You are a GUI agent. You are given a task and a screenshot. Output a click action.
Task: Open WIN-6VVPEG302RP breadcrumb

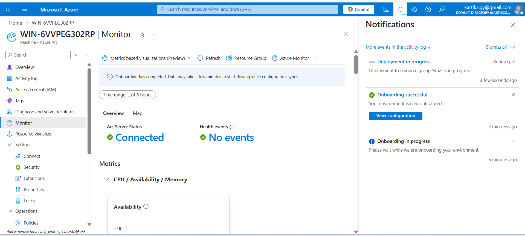(x=53, y=23)
